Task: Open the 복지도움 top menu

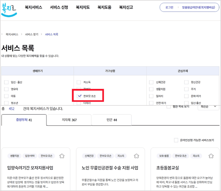Action: tap(105, 7)
